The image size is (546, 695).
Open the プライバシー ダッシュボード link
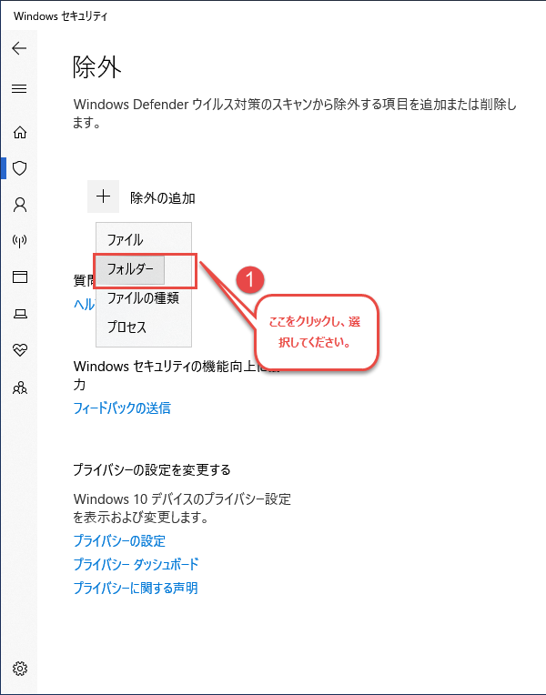136,565
